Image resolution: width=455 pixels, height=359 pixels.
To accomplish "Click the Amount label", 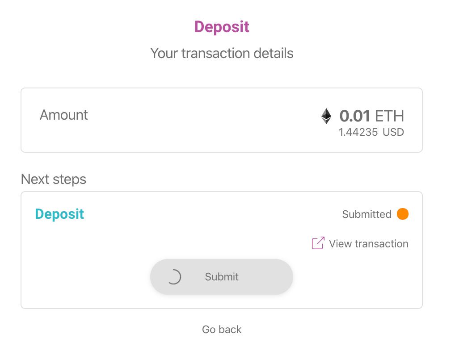I will (64, 115).
